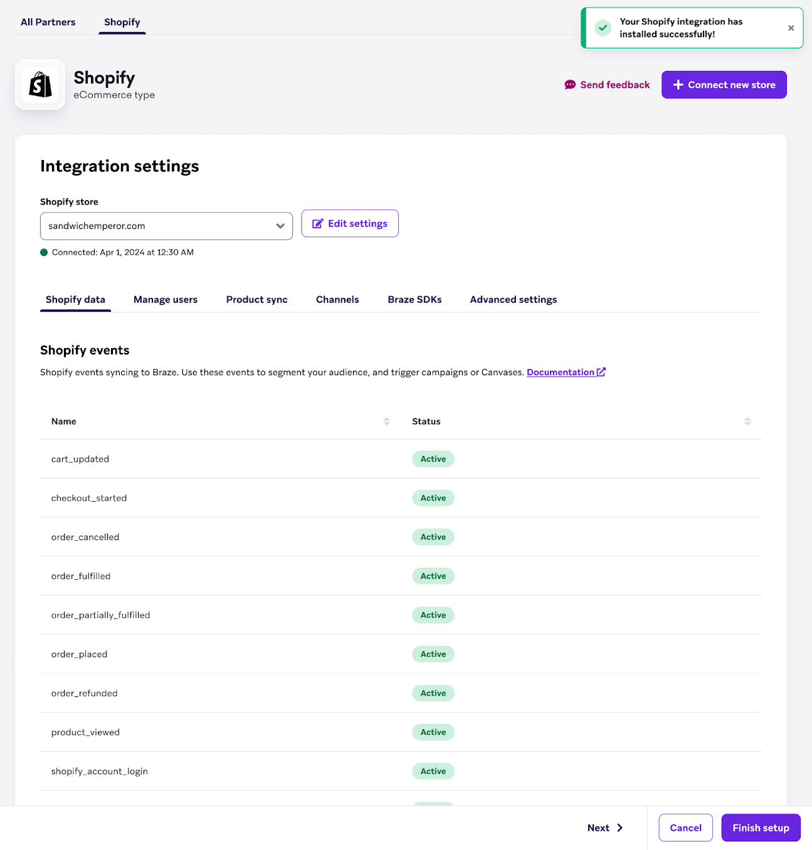The width and height of the screenshot is (812, 850).
Task: Click the plus icon inside Connect new store
Action: point(678,85)
